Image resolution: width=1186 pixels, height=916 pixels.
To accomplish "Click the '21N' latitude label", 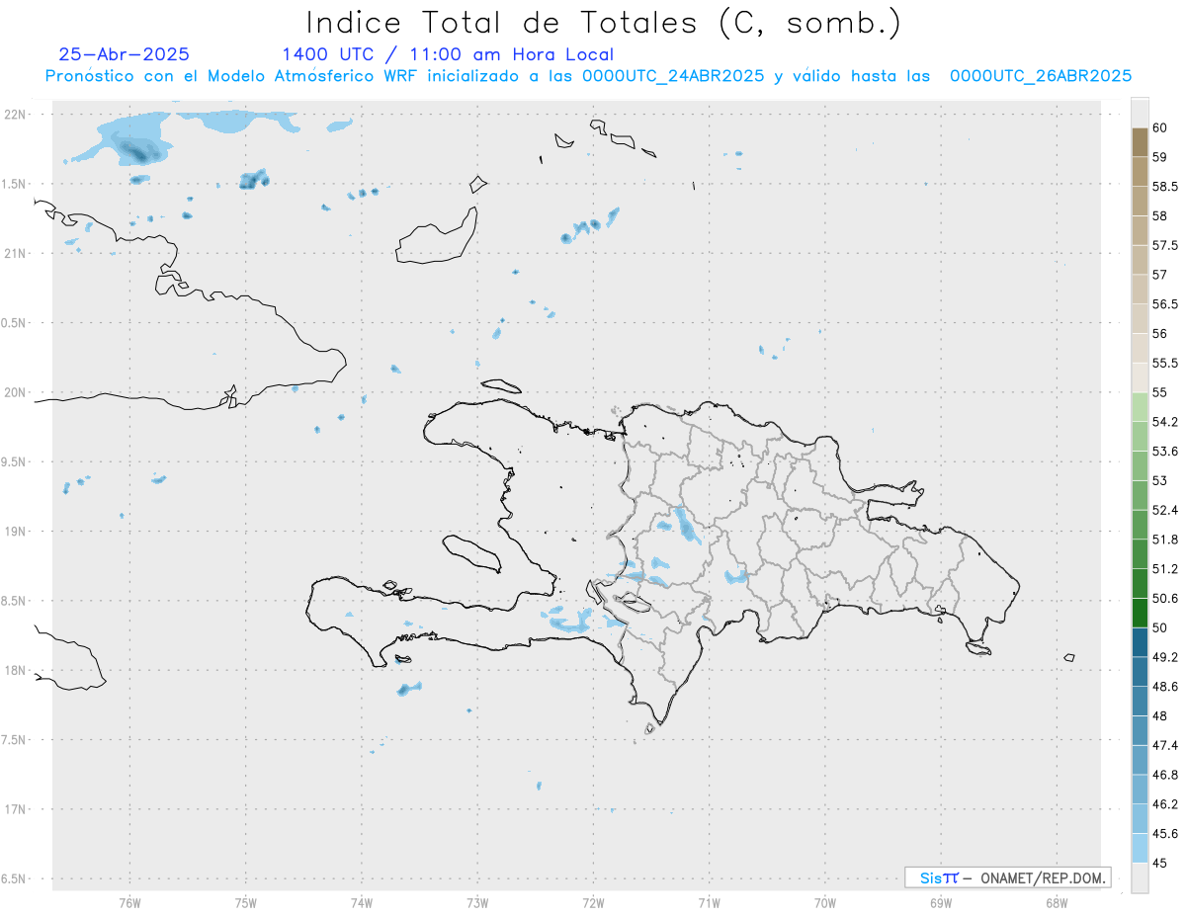I will (16, 253).
